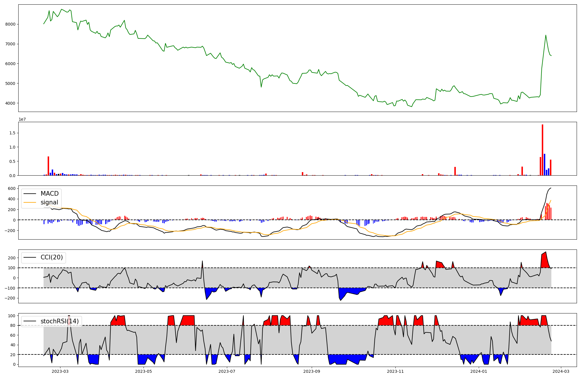Click the 600 tick on MACD axis
Viewport: 581px width, 378px height.
click(12, 188)
